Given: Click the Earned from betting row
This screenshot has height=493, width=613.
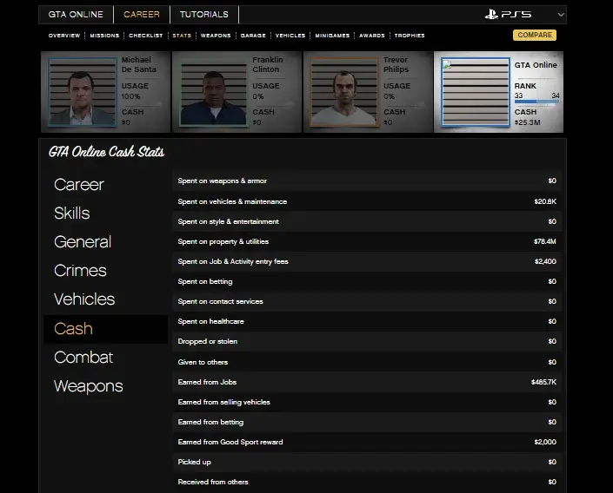Looking at the screenshot, I should click(x=367, y=422).
